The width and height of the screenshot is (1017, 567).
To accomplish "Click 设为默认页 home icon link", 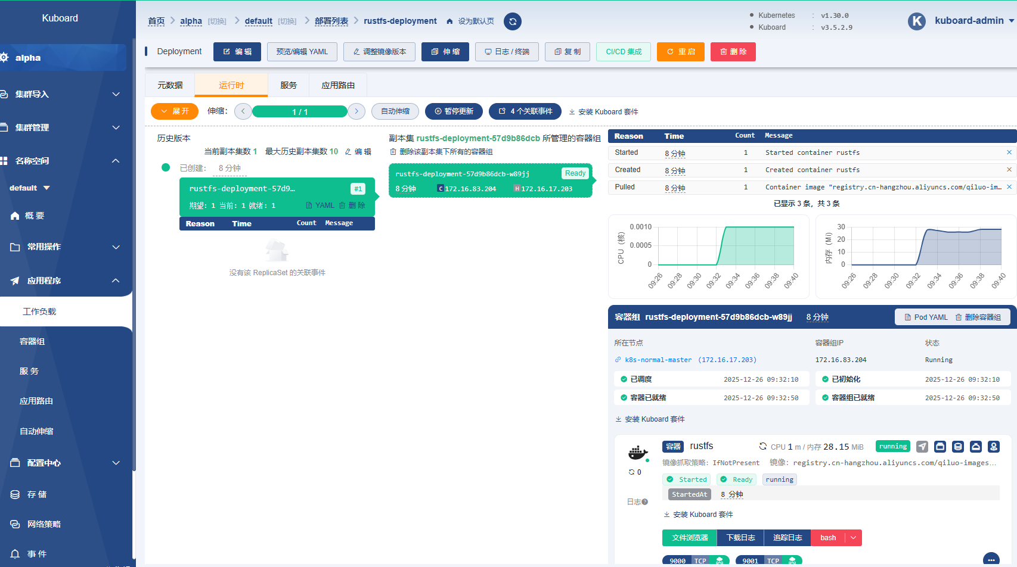I will [470, 21].
